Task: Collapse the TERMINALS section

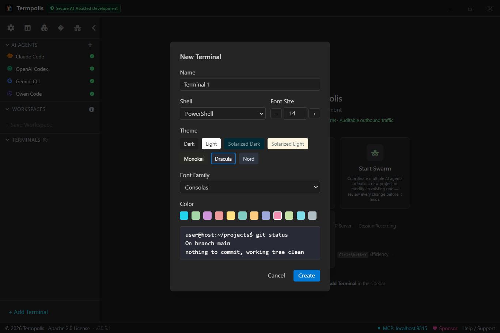Action: (7, 140)
